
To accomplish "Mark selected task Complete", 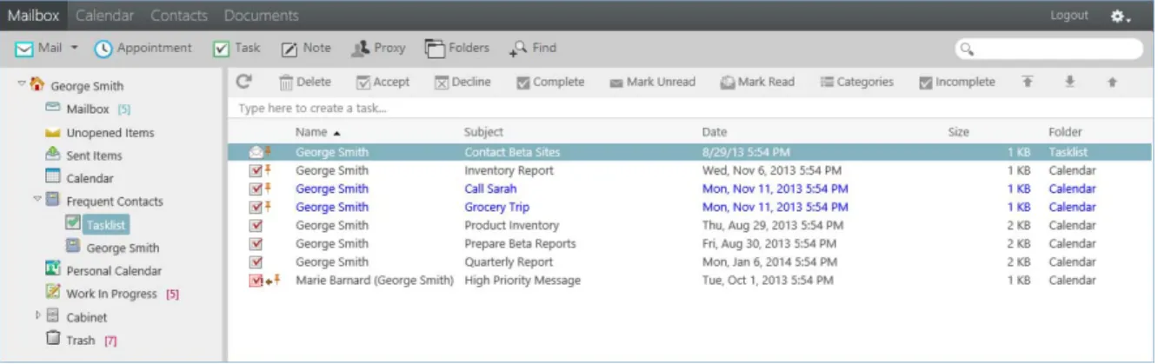I will (550, 82).
